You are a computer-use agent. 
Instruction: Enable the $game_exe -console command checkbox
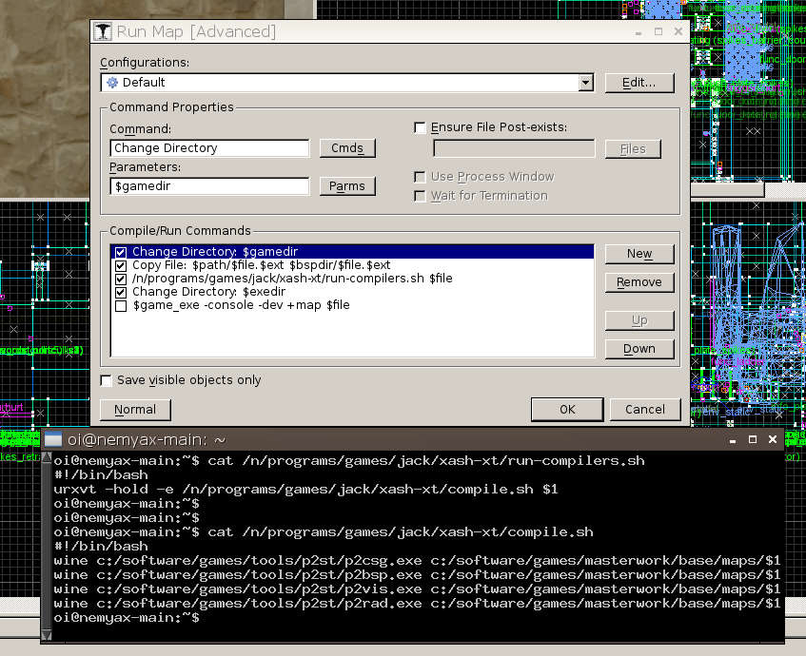pos(121,305)
